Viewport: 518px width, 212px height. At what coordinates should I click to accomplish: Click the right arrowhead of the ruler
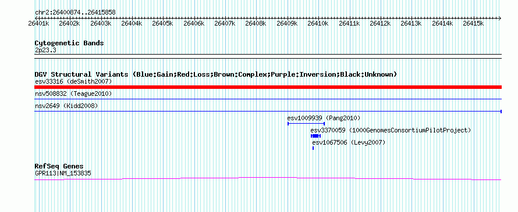click(500, 18)
